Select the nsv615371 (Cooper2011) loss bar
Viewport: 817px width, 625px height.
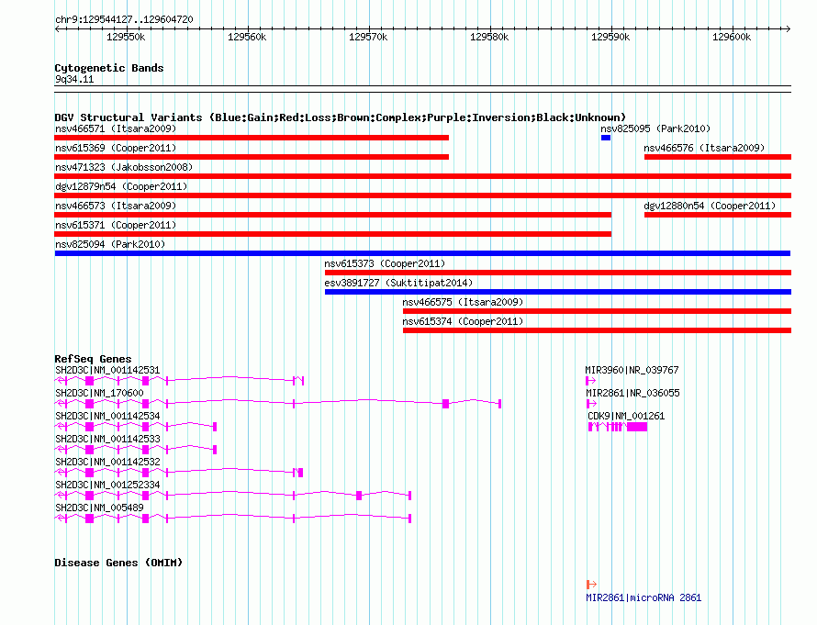click(x=333, y=234)
